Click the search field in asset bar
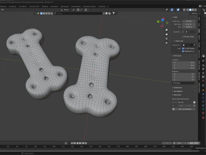The width and height of the screenshot is (206, 155). (x=78, y=13)
